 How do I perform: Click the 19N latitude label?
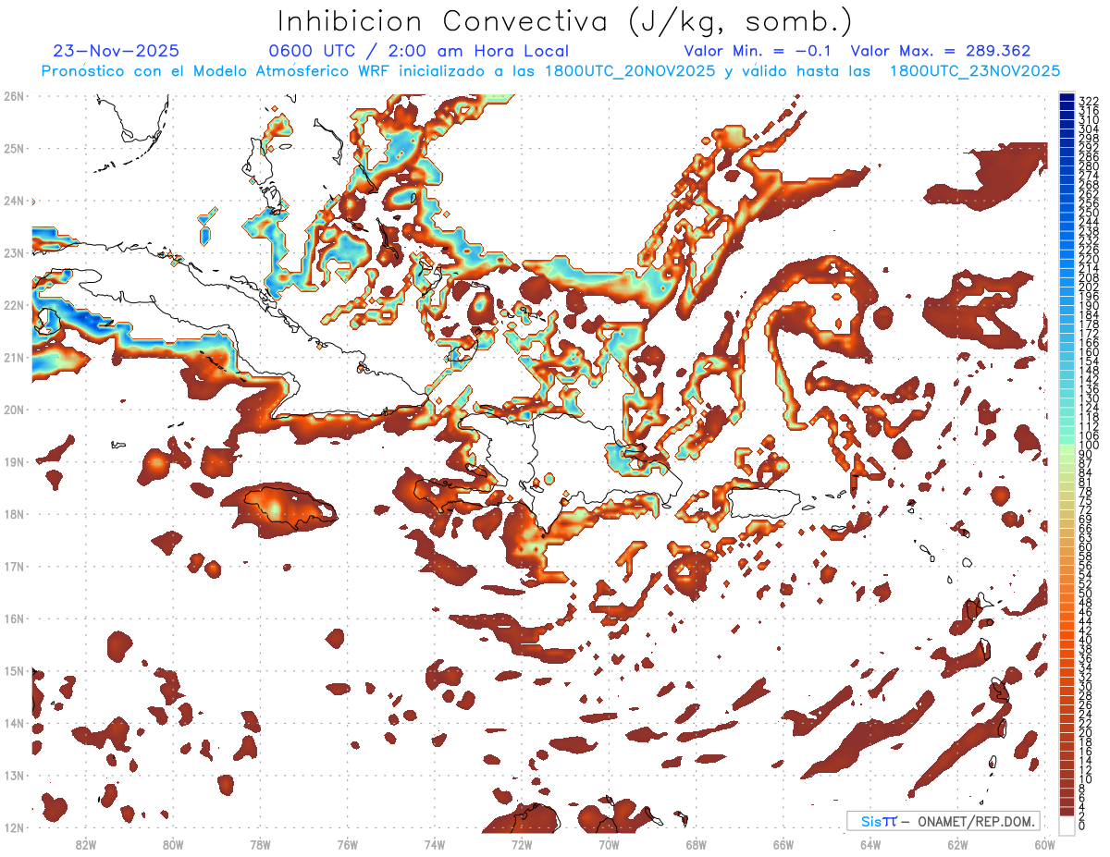click(x=14, y=461)
